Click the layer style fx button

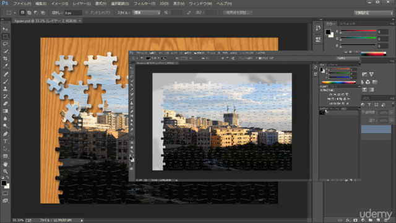click(x=348, y=221)
